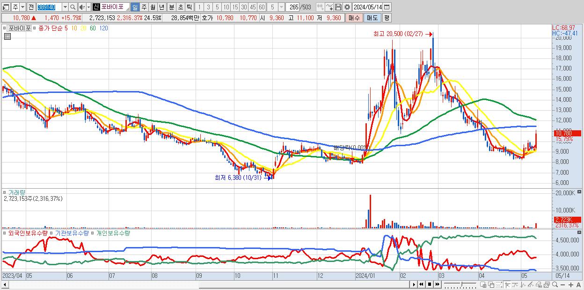
Task: Click the stop button in bottom controls
Action: (430, 284)
